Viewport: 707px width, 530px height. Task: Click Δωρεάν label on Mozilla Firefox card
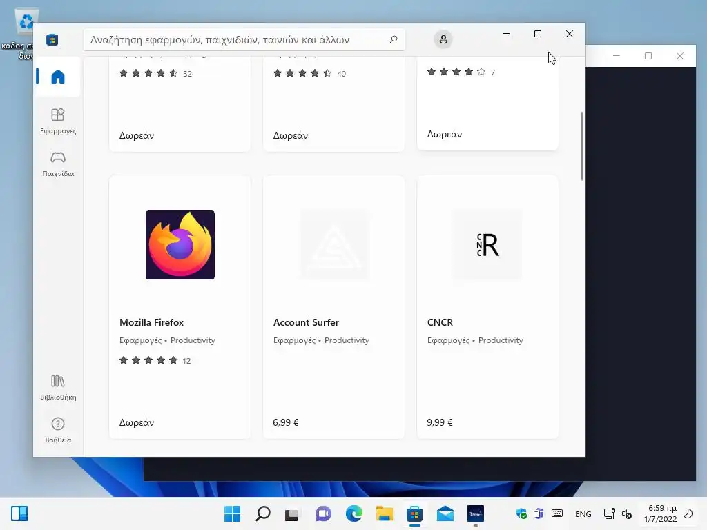pos(137,422)
